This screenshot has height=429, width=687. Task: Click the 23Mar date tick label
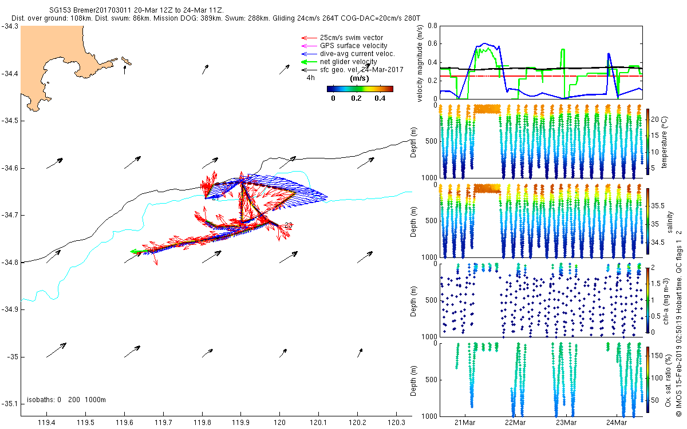click(x=566, y=423)
